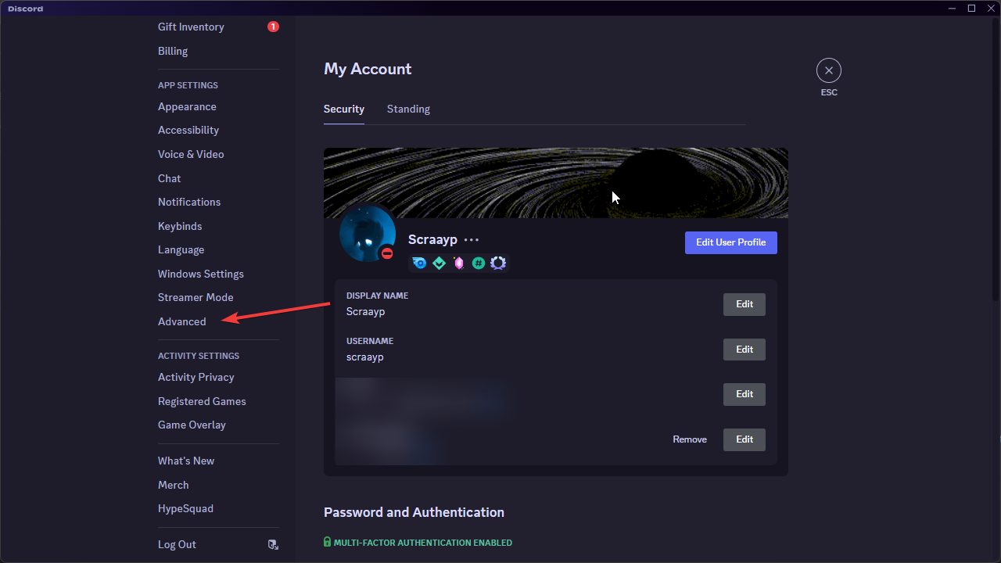
Task: Click the DISPLAY NAME label
Action: click(x=378, y=296)
